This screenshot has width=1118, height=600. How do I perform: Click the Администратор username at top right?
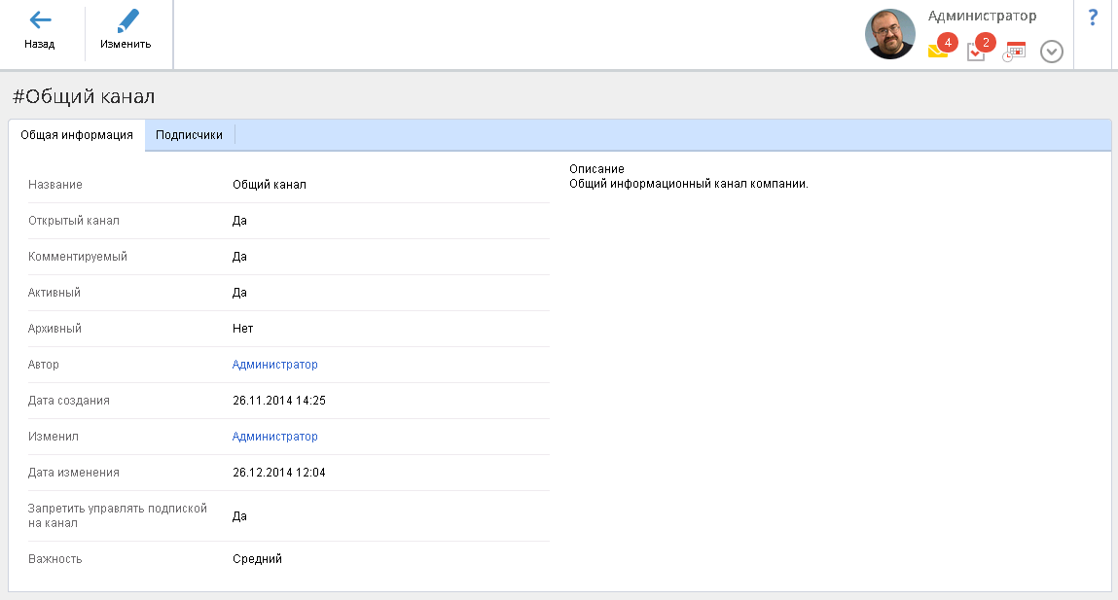[x=982, y=16]
